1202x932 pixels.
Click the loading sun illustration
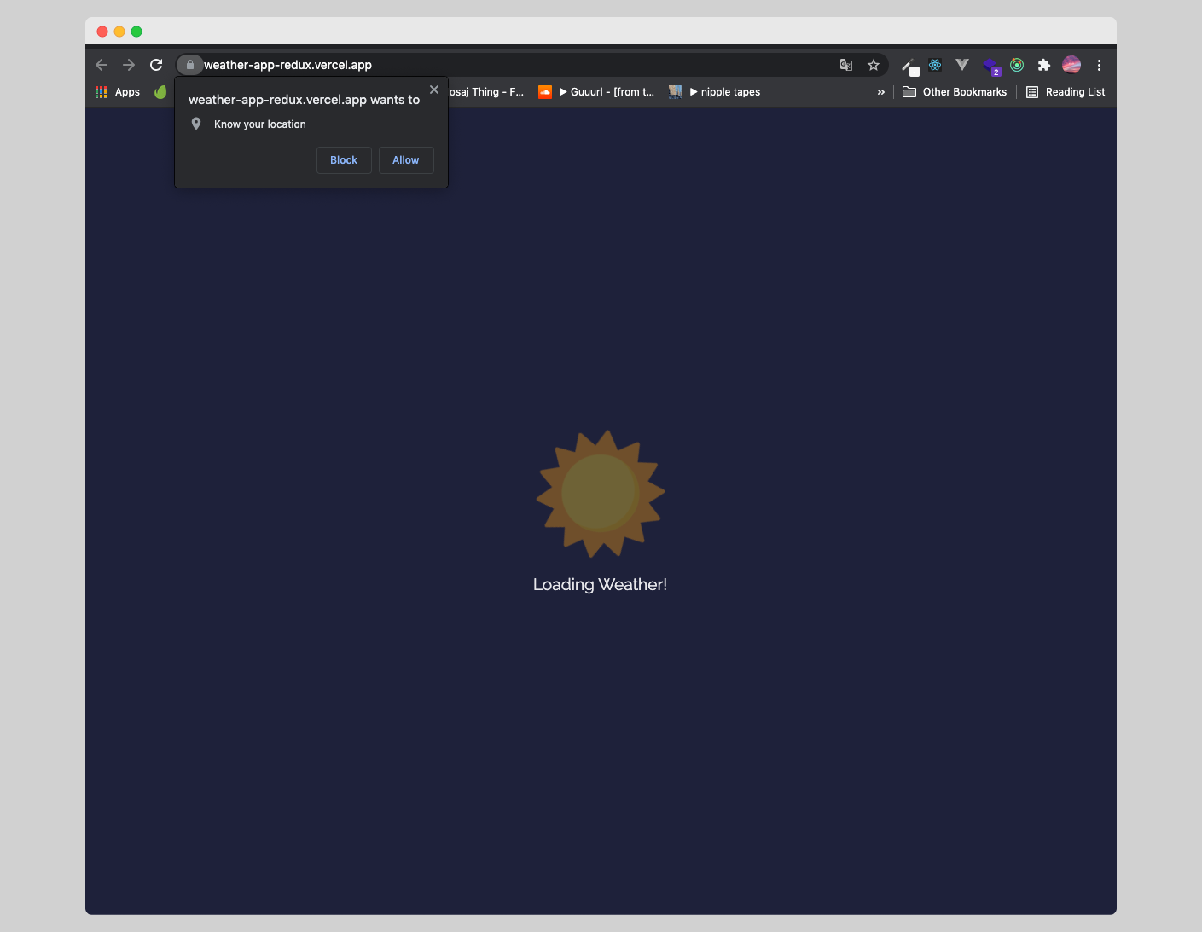pyautogui.click(x=601, y=494)
